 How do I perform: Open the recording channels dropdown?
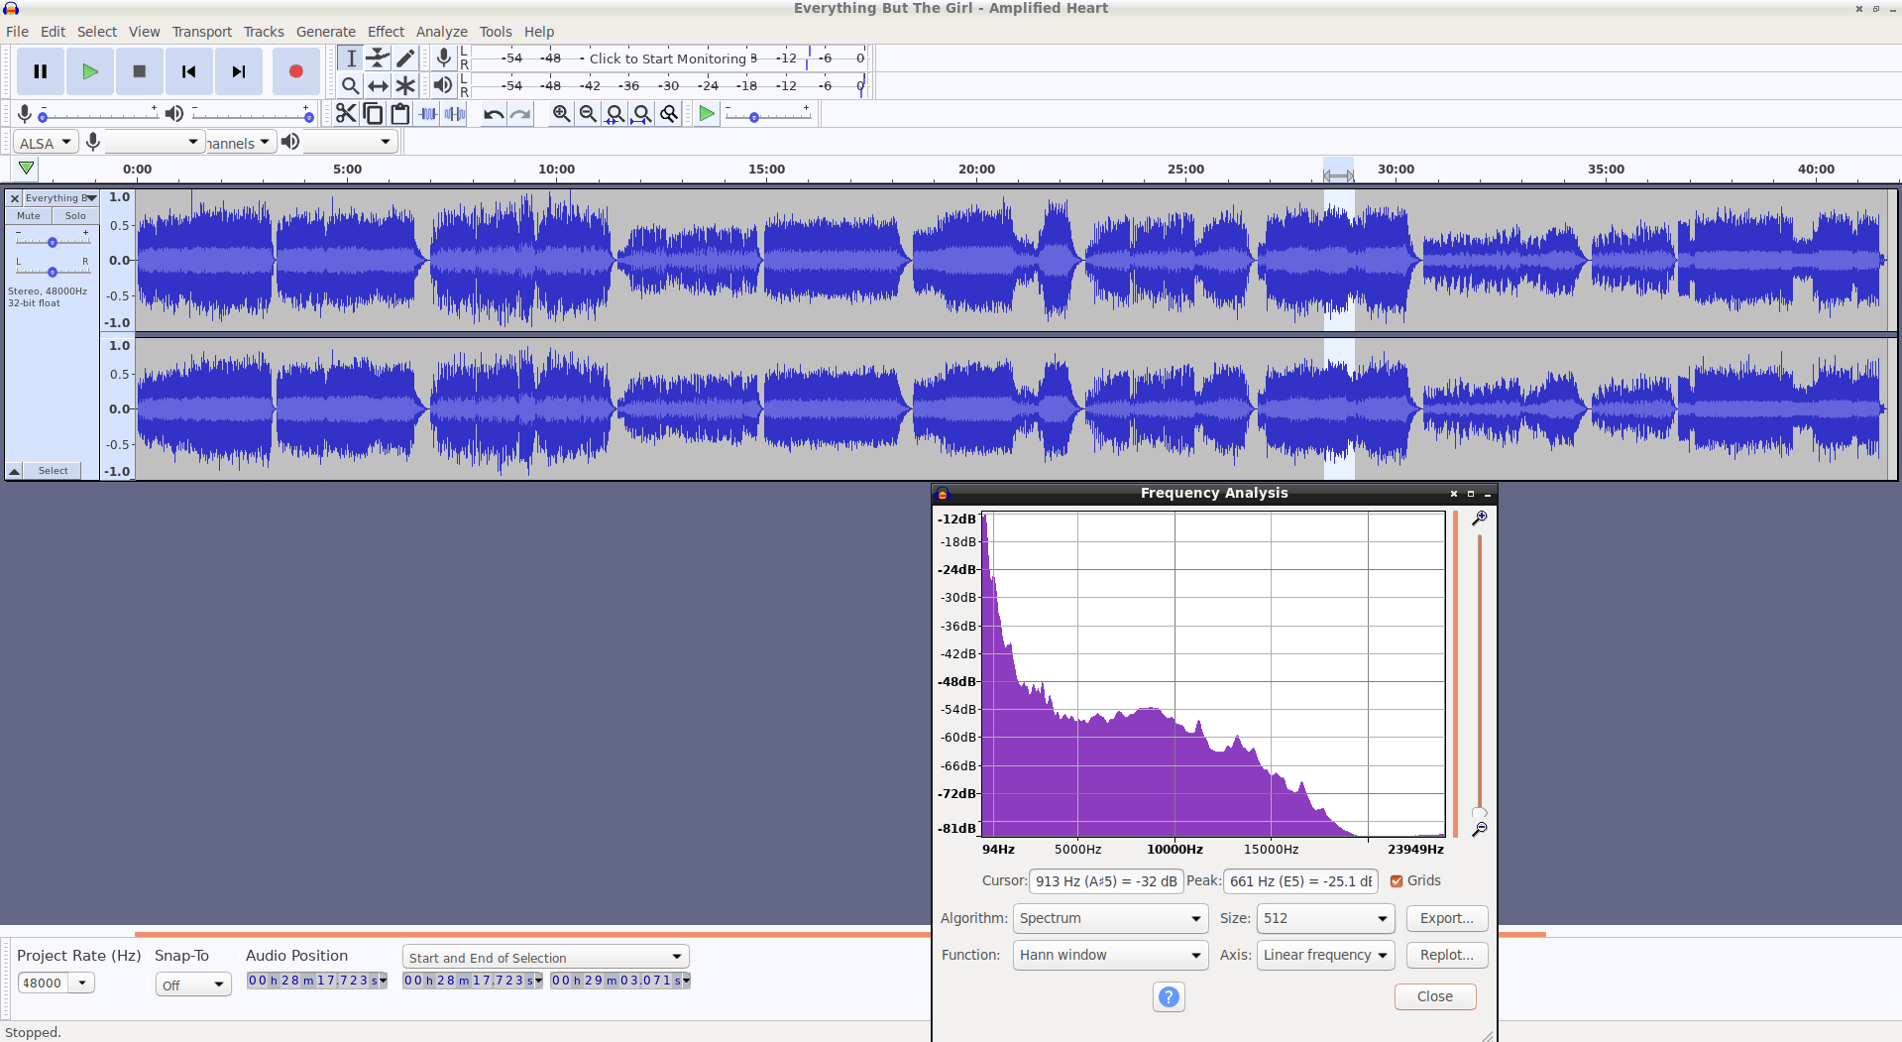[x=239, y=143]
